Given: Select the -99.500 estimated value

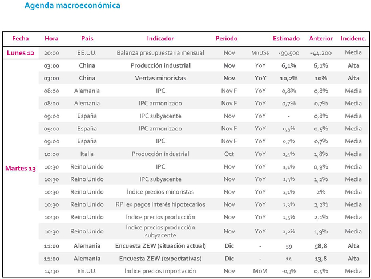Looking at the screenshot, I should coord(285,53).
